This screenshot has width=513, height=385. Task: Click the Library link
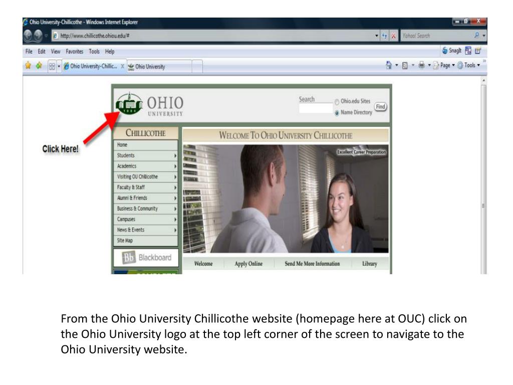[x=369, y=264]
